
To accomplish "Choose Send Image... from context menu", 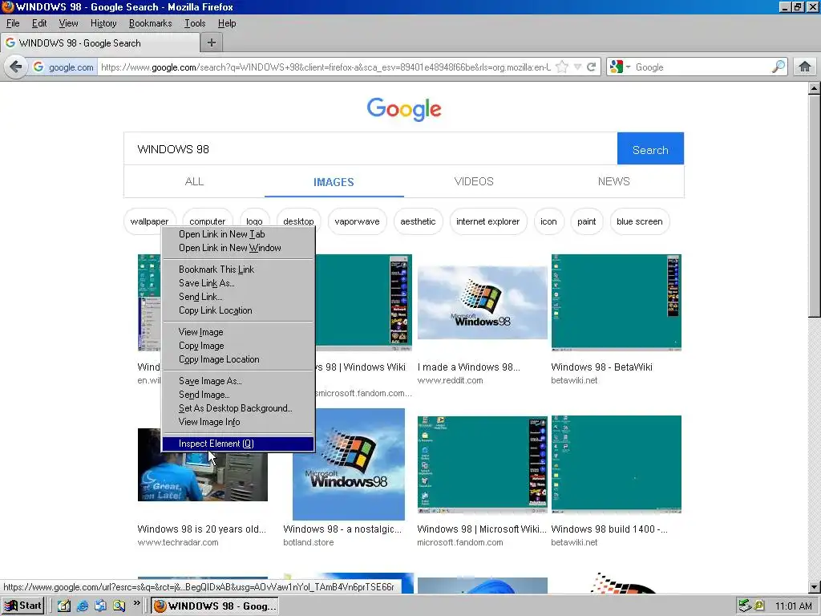I will 237,395.
